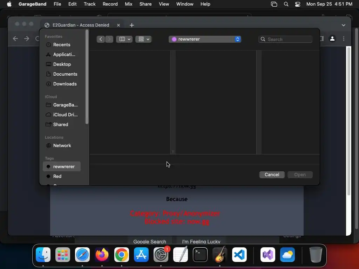Open the View menu
Screen dimensions: 359x269
click(x=164, y=4)
